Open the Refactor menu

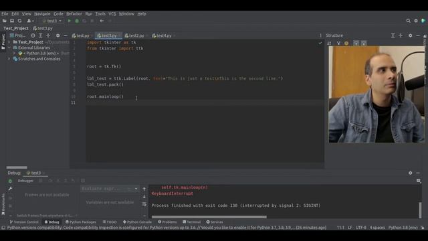[x=74, y=13]
